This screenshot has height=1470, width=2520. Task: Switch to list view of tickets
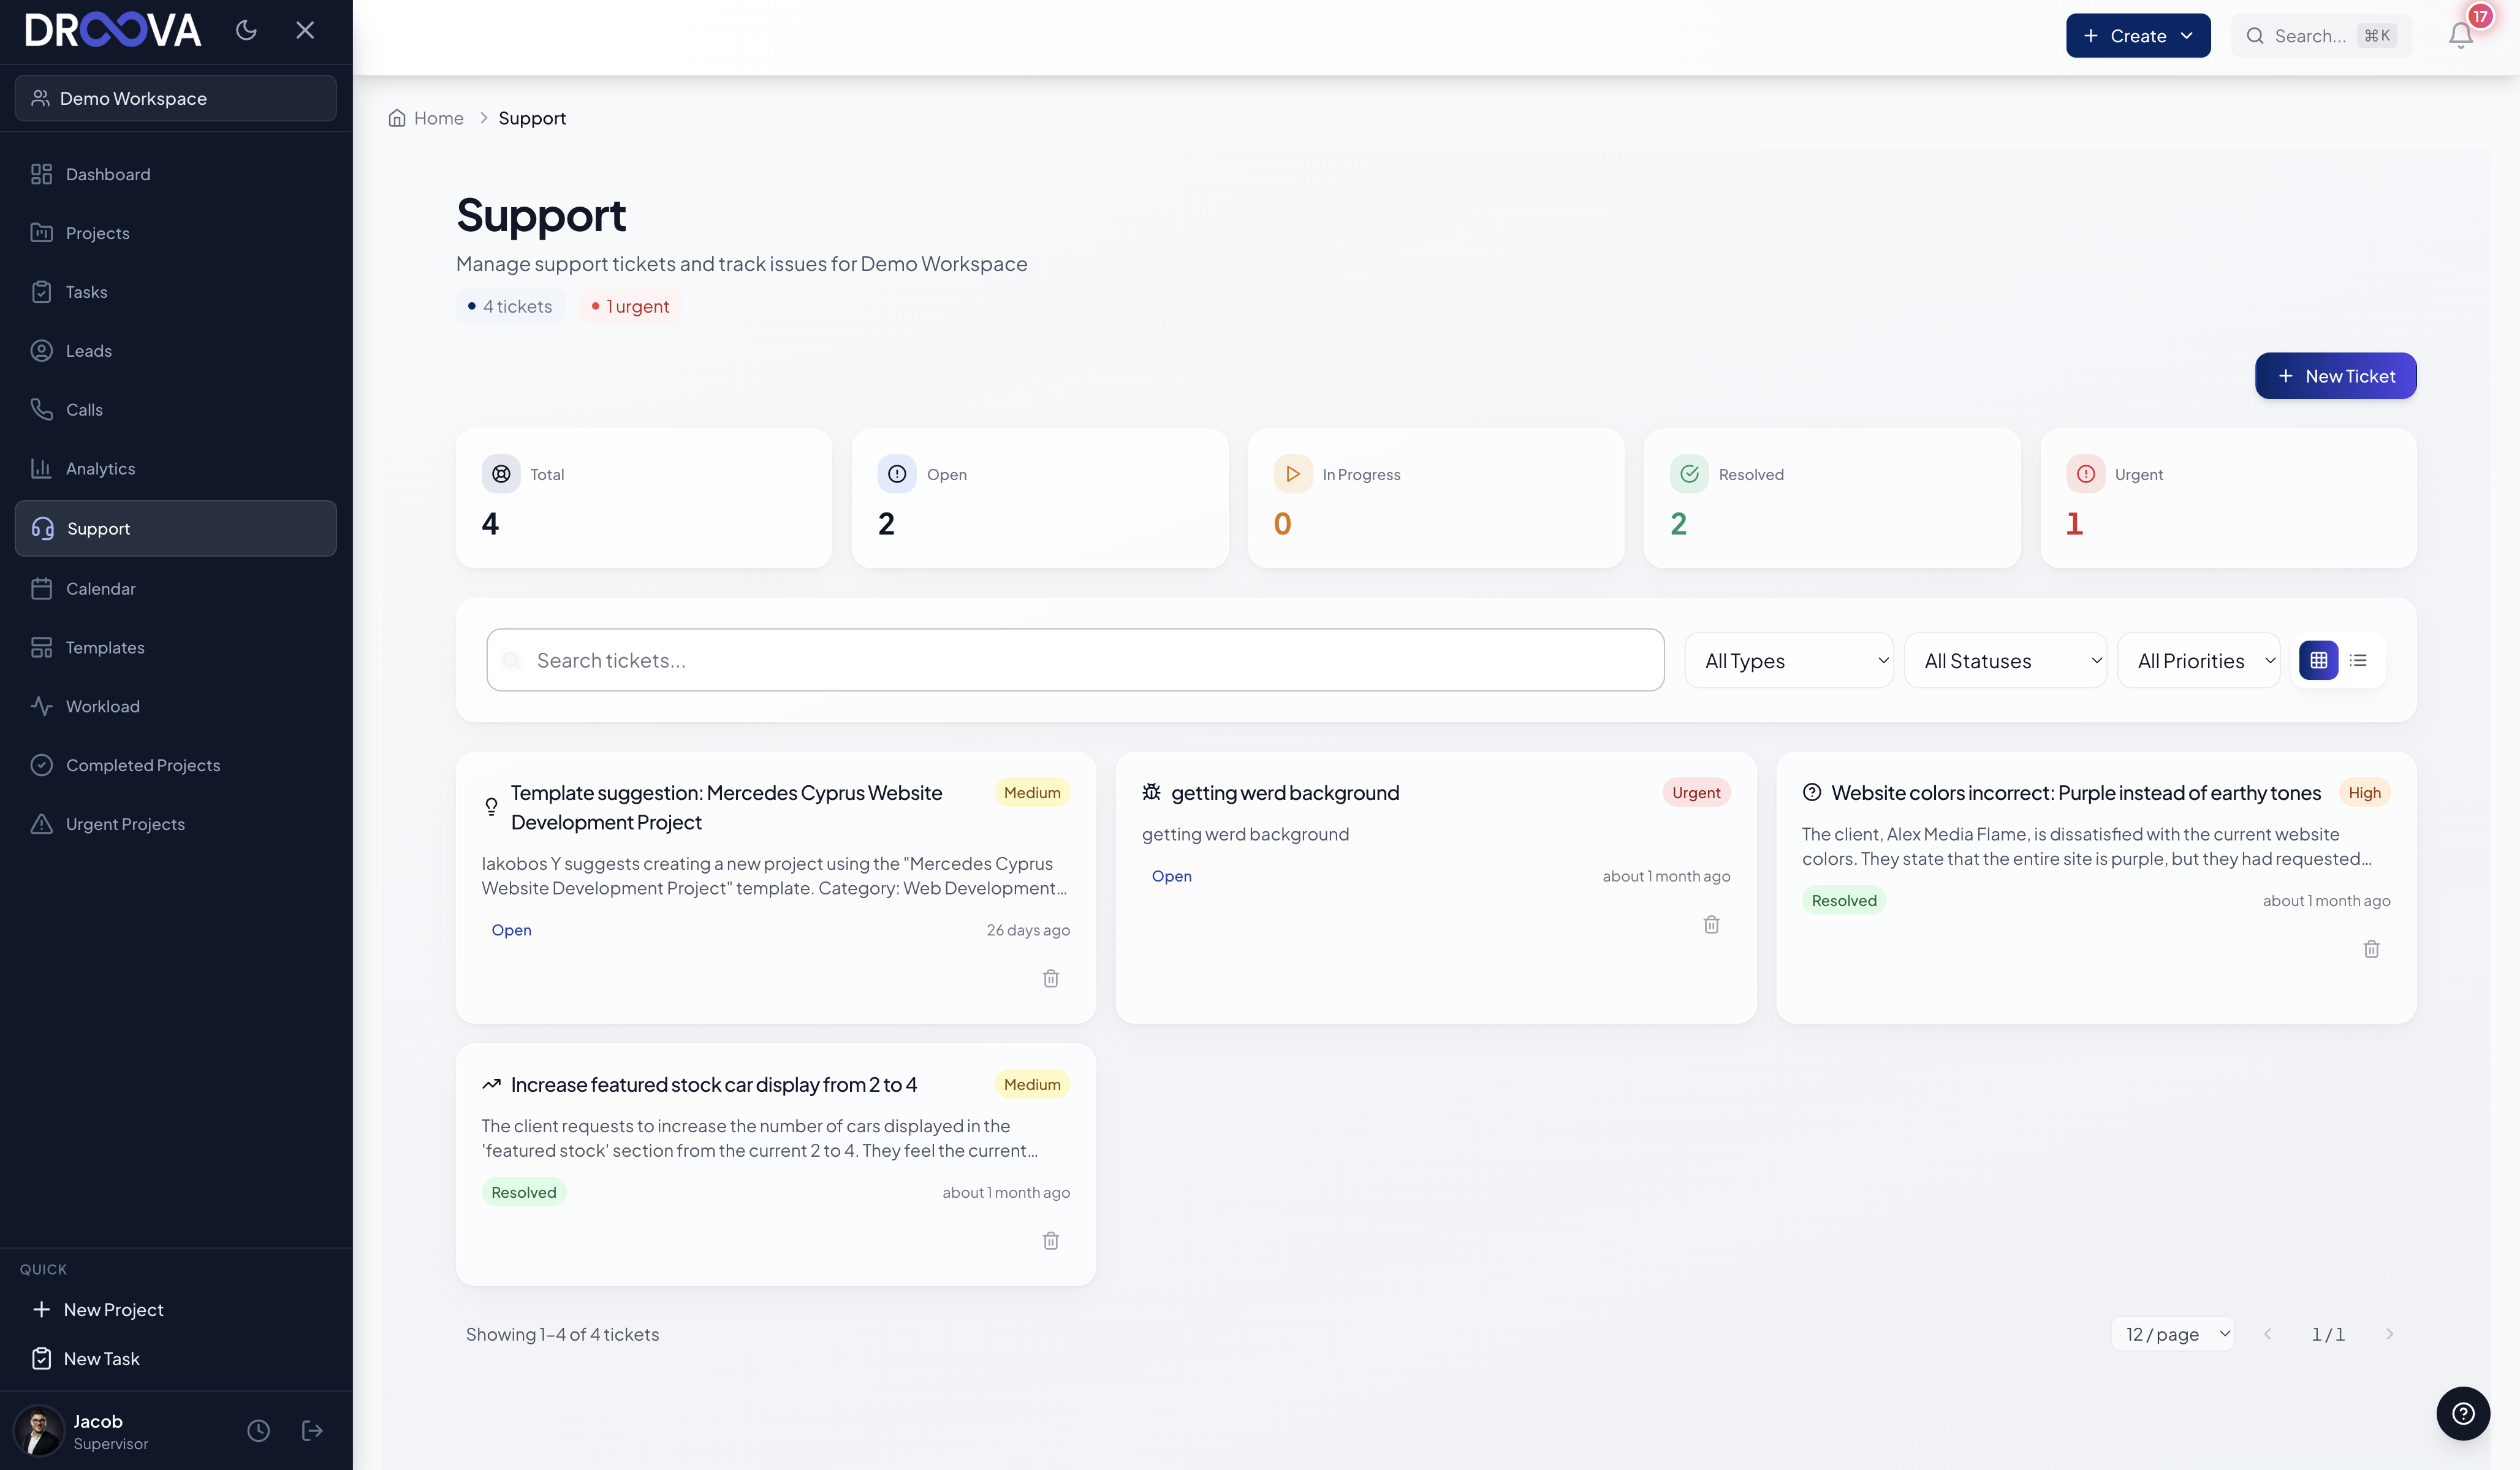point(2358,660)
